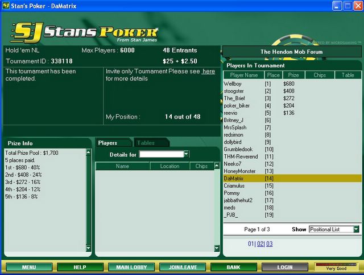The image size is (364, 275).
Task: Click the Details for input field
Action: tap(162, 154)
